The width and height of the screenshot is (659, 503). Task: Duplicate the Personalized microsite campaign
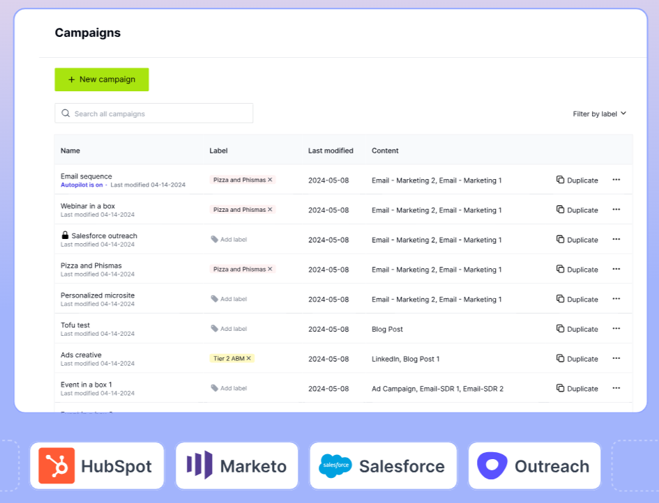pos(577,300)
